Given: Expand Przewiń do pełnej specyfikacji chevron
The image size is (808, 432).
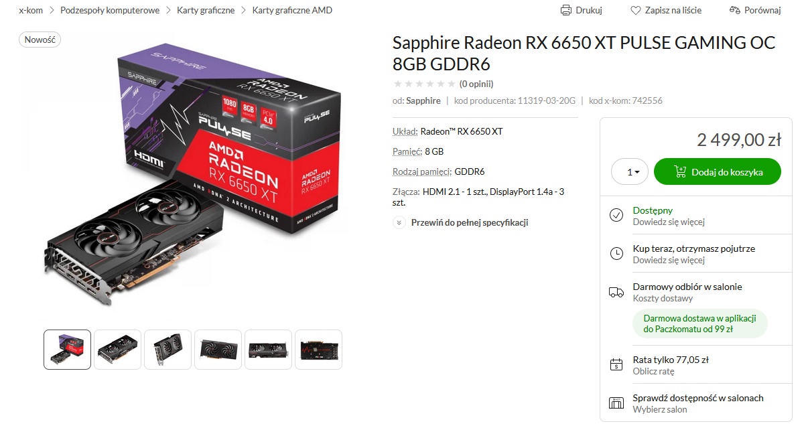Looking at the screenshot, I should [x=399, y=222].
